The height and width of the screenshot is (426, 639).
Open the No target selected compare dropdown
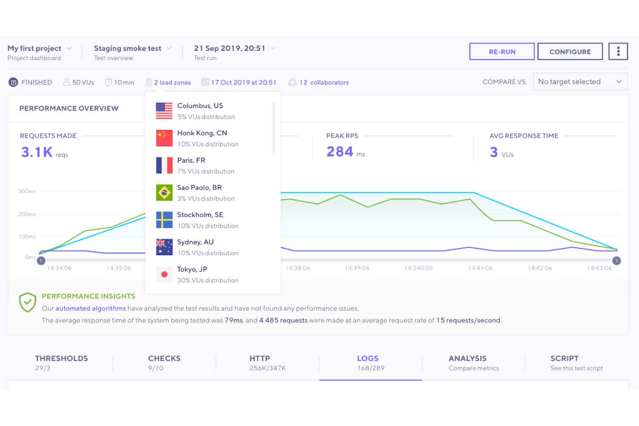click(580, 82)
